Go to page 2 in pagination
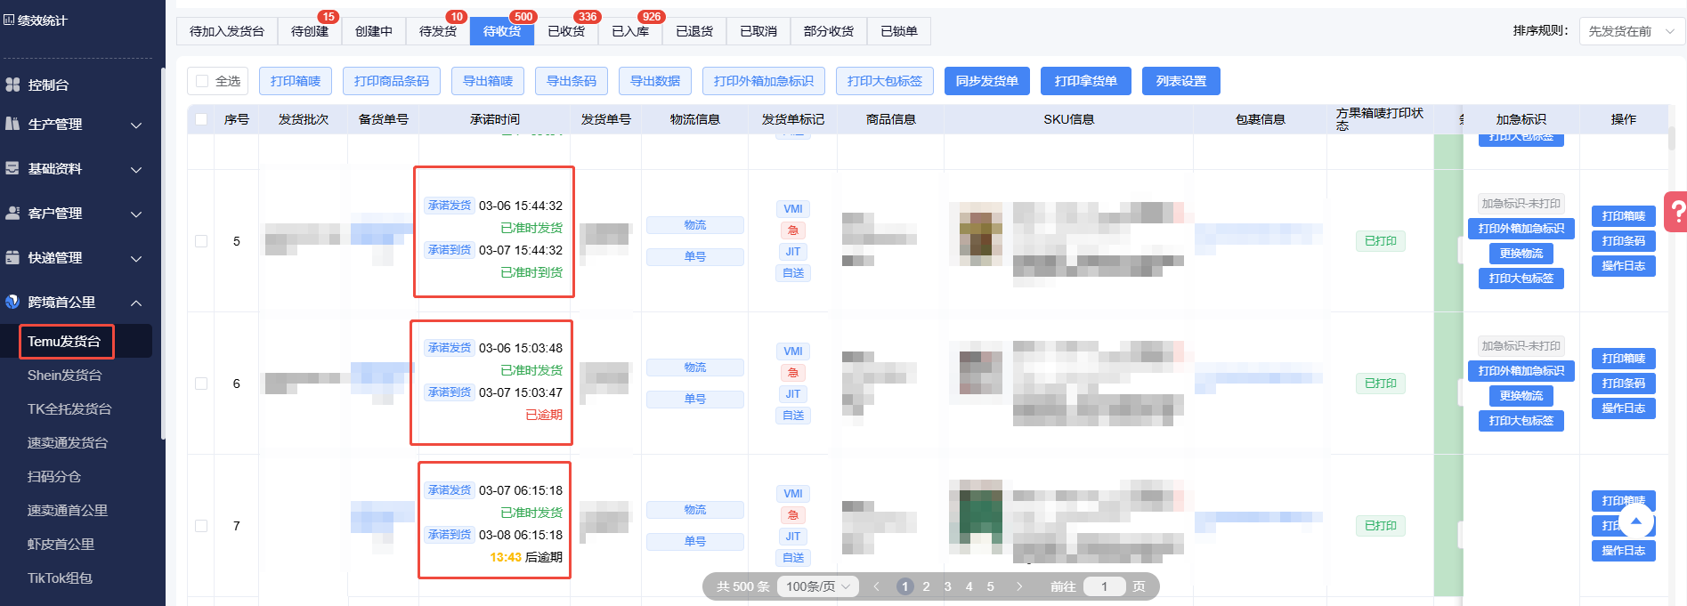 tap(927, 586)
